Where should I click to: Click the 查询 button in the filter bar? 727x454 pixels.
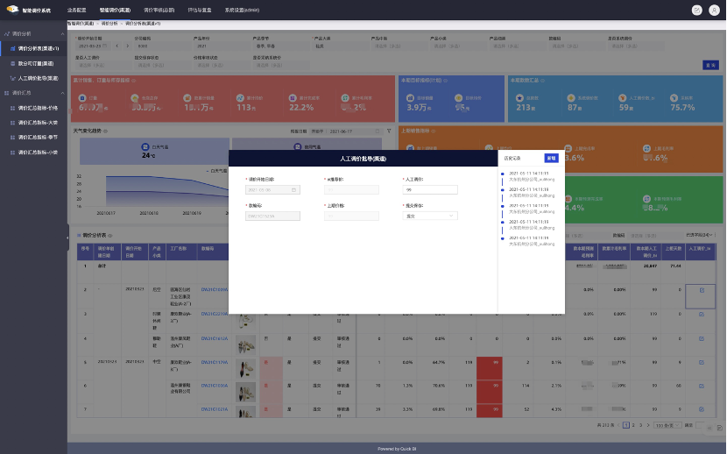pos(710,66)
